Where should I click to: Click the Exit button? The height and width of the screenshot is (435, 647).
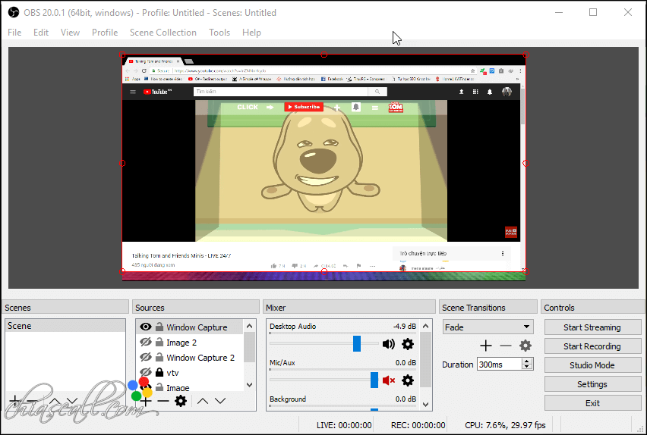(x=592, y=403)
